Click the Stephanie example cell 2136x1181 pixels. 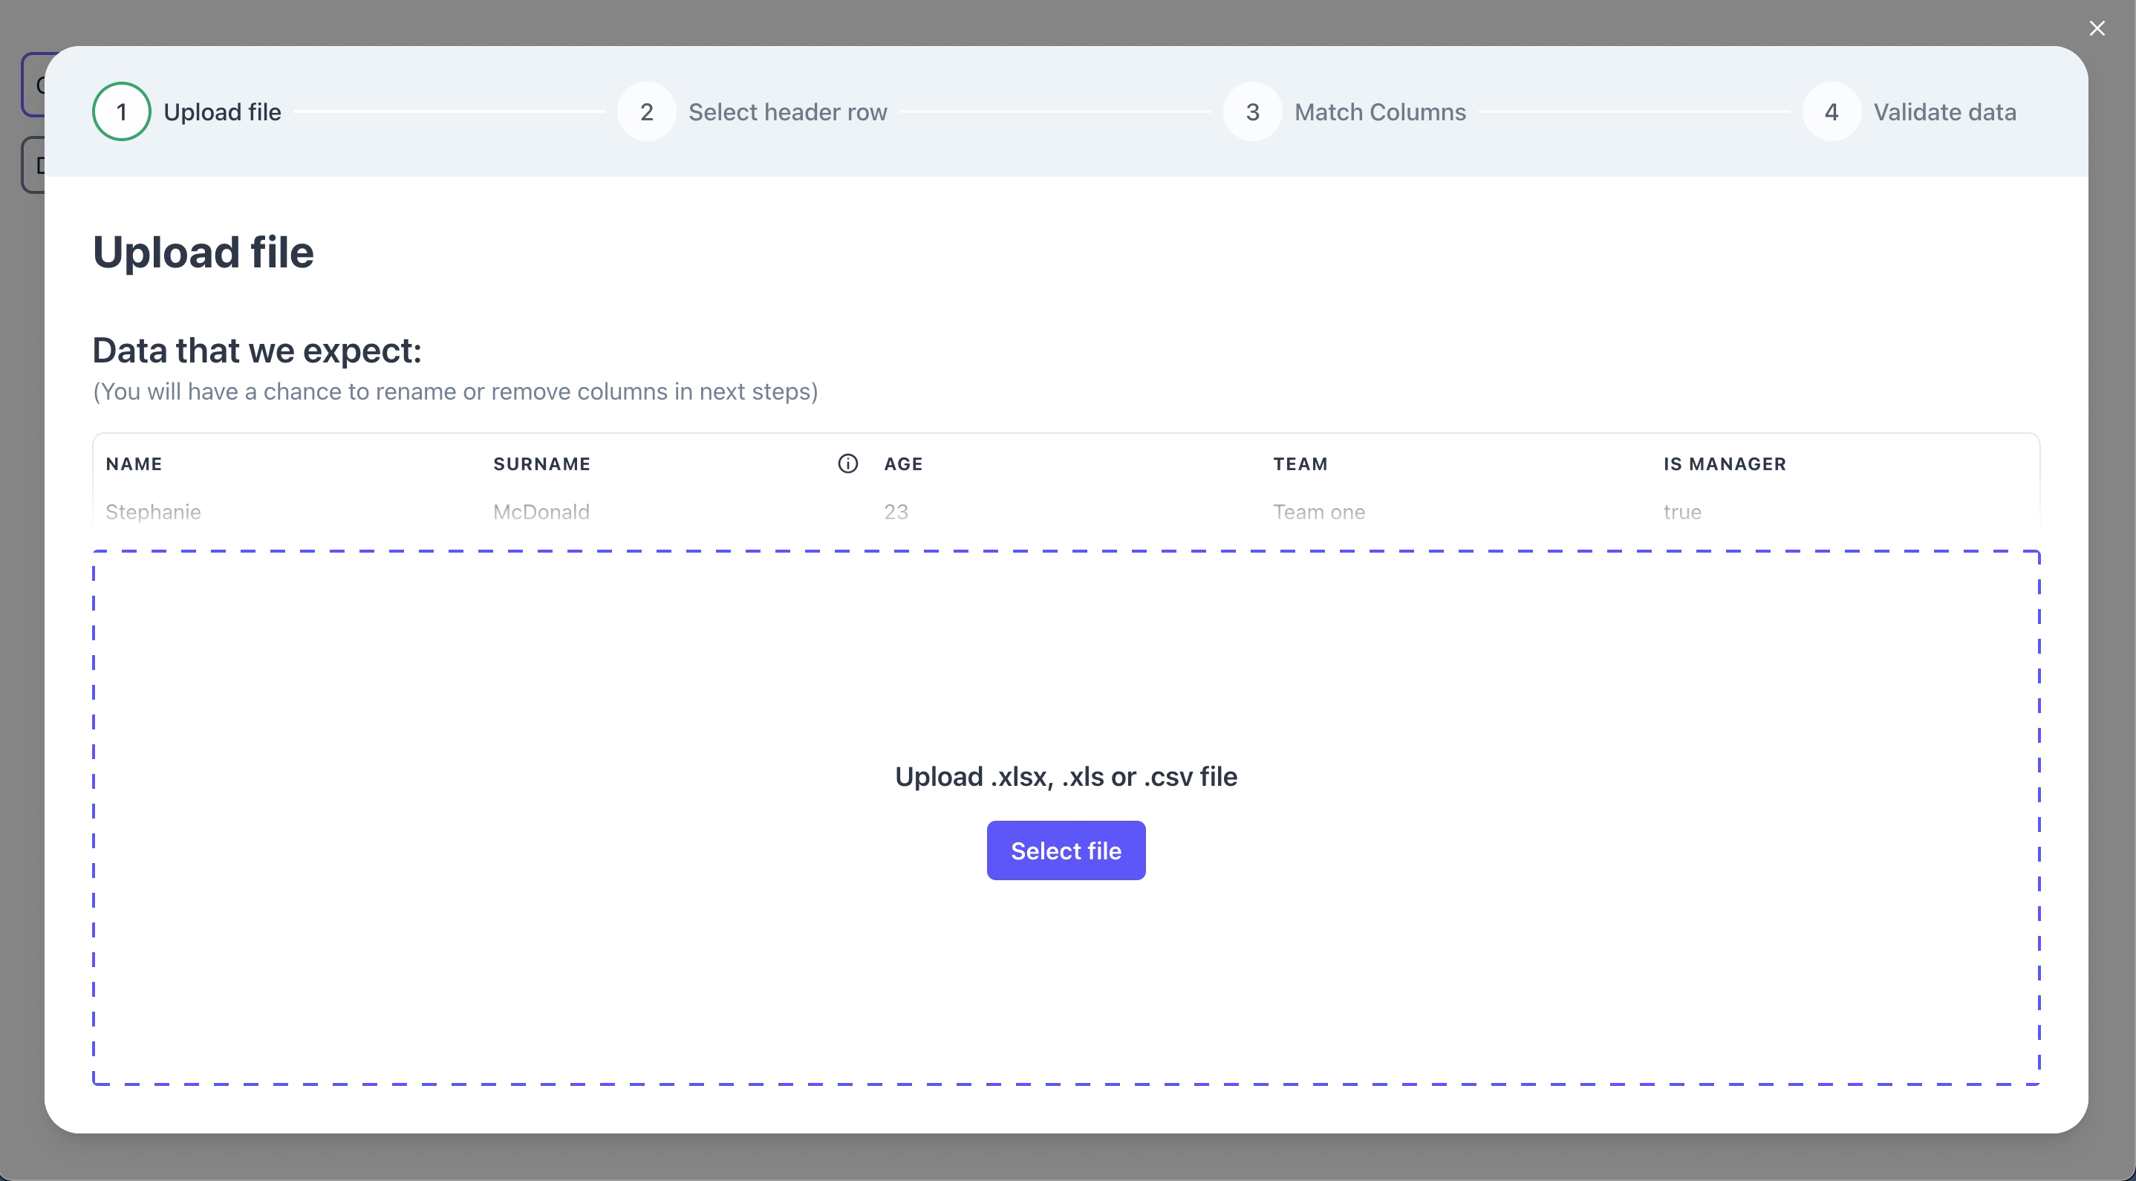154,512
